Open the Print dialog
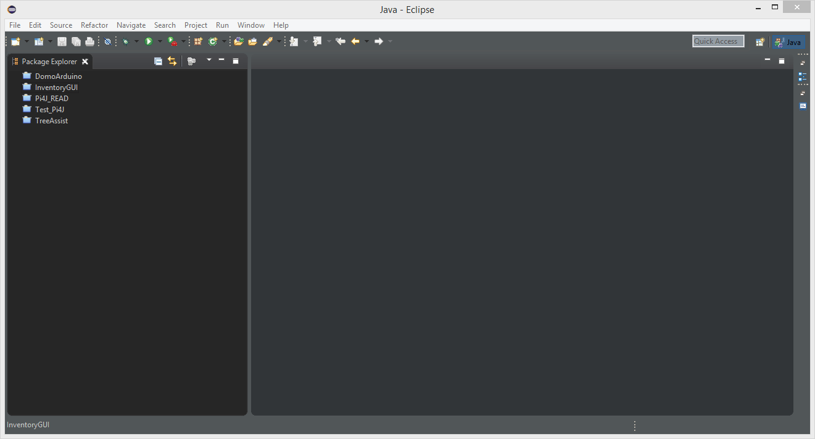The image size is (815, 439). [89, 41]
